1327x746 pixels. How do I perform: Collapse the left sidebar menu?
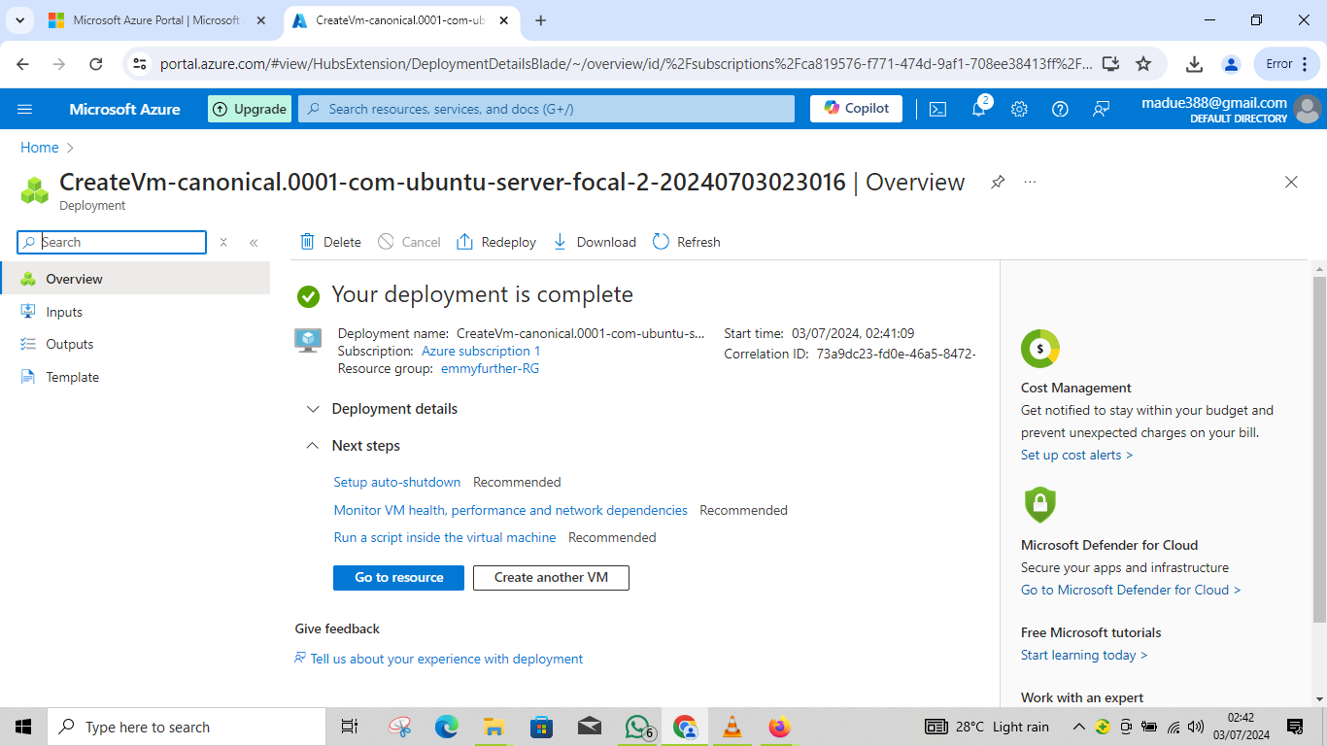[254, 242]
